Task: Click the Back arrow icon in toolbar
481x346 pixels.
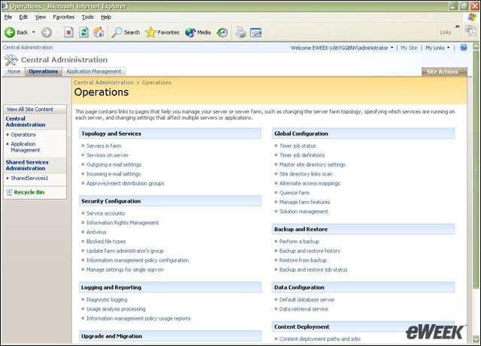Action: 10,32
